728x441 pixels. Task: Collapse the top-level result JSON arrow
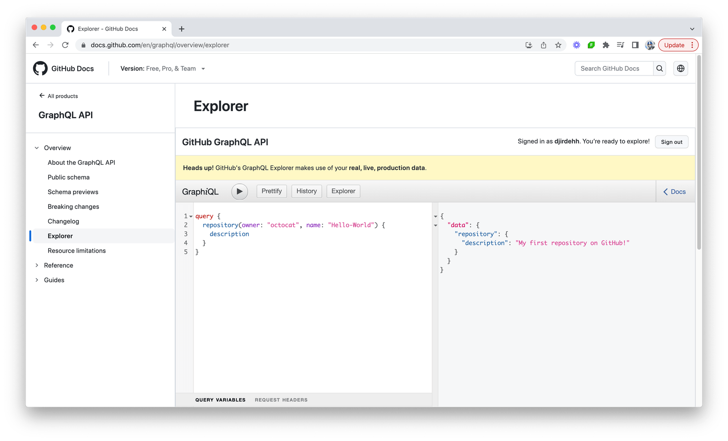click(435, 217)
